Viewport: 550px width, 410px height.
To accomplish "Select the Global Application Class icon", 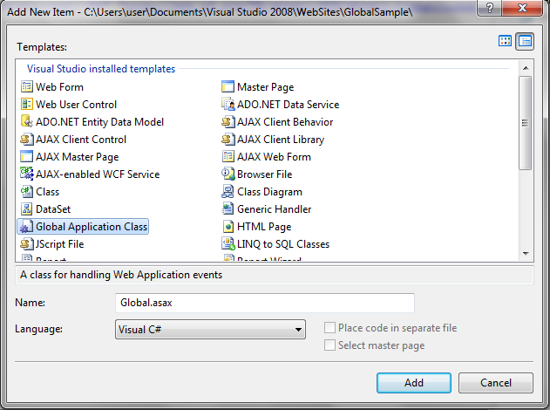I will [27, 227].
